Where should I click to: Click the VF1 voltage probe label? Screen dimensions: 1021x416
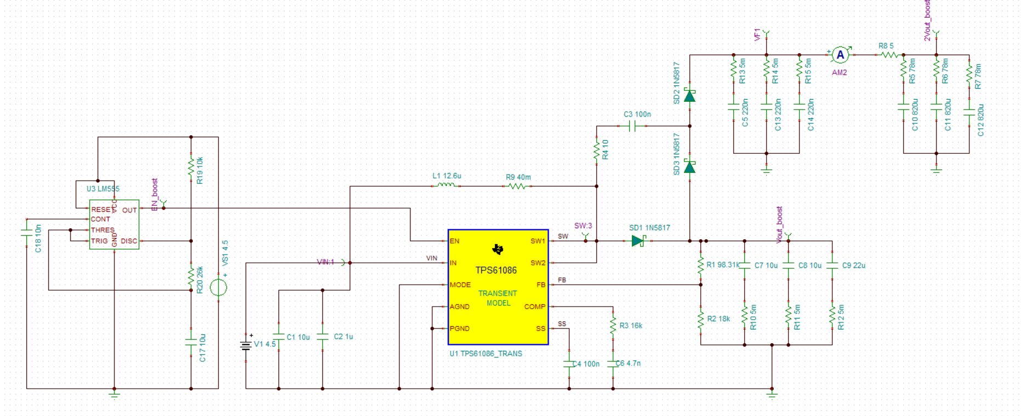(757, 34)
